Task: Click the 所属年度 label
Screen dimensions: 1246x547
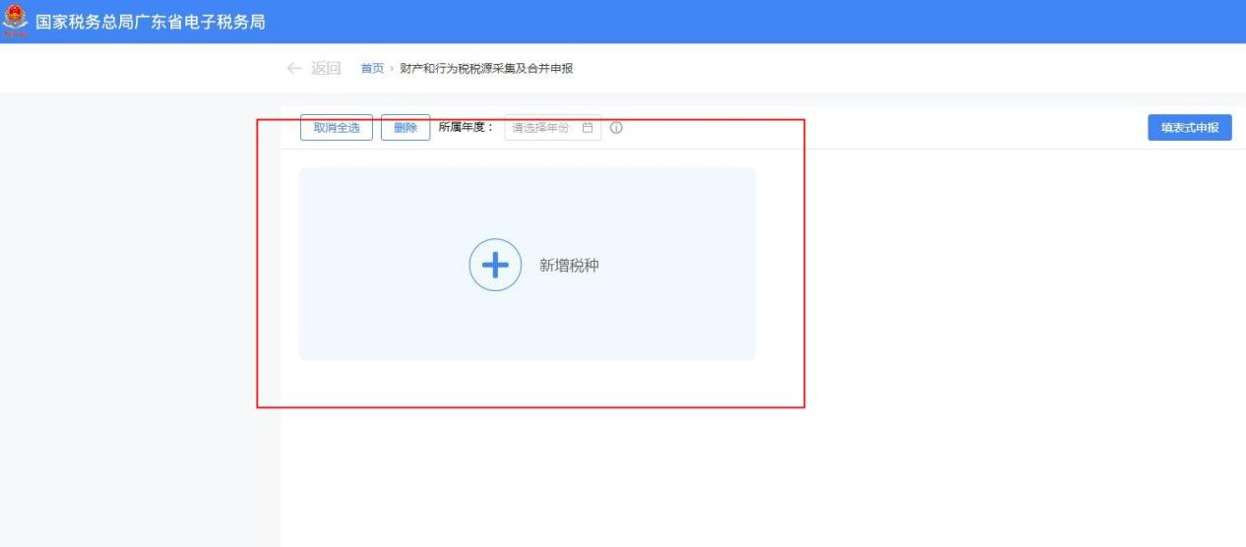Action: [466, 128]
